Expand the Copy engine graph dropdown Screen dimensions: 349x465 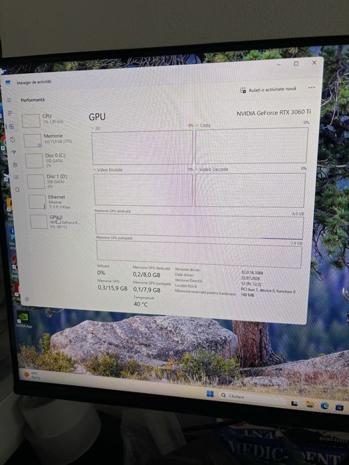click(x=197, y=126)
